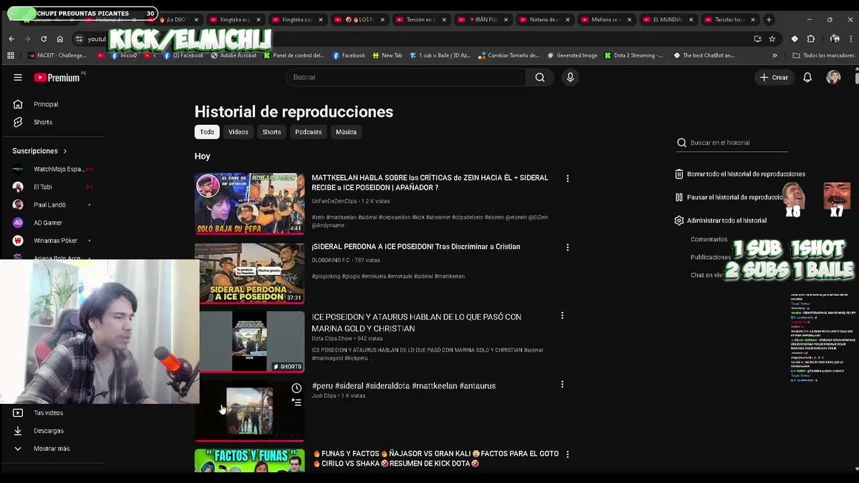The width and height of the screenshot is (859, 483).
Task: Select the Música filter chip
Action: pyautogui.click(x=346, y=132)
